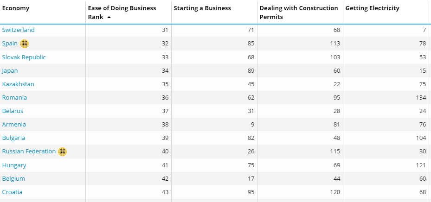Click Hungary in the Economy column
431x202 pixels.
14,165
